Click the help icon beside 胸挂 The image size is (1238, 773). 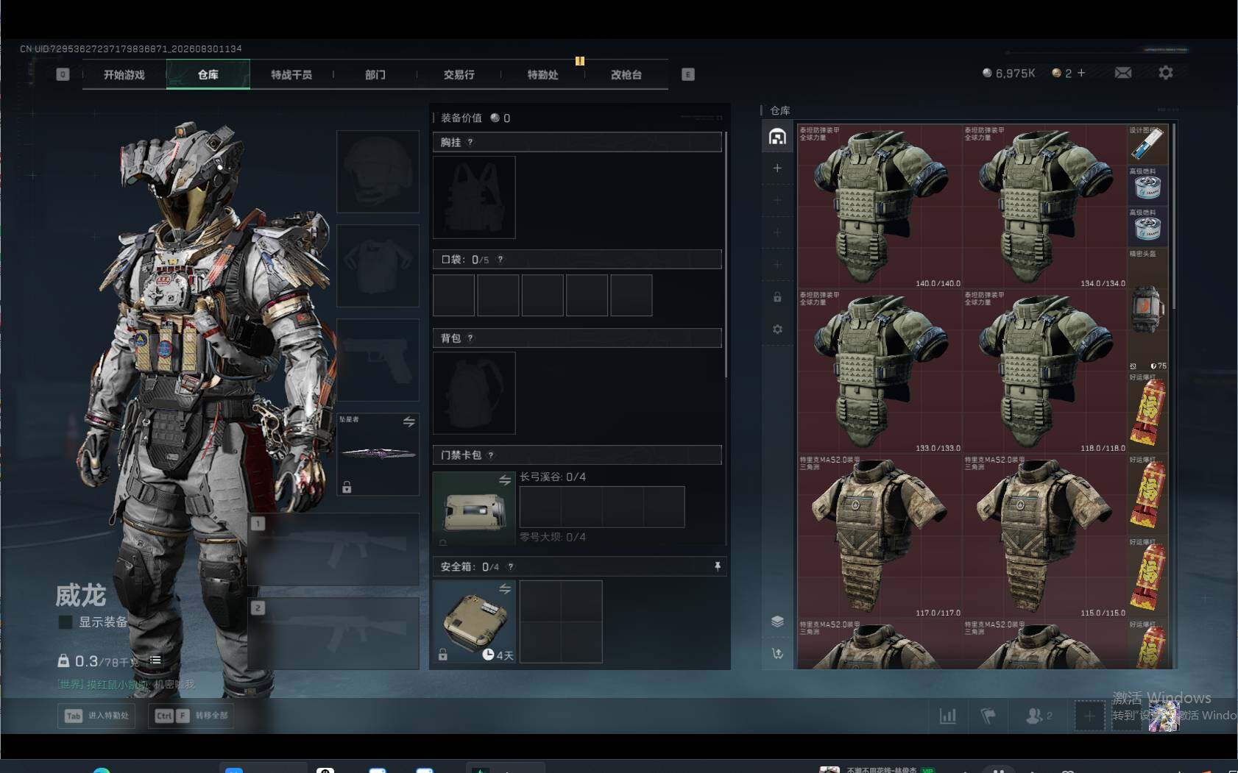tap(470, 143)
